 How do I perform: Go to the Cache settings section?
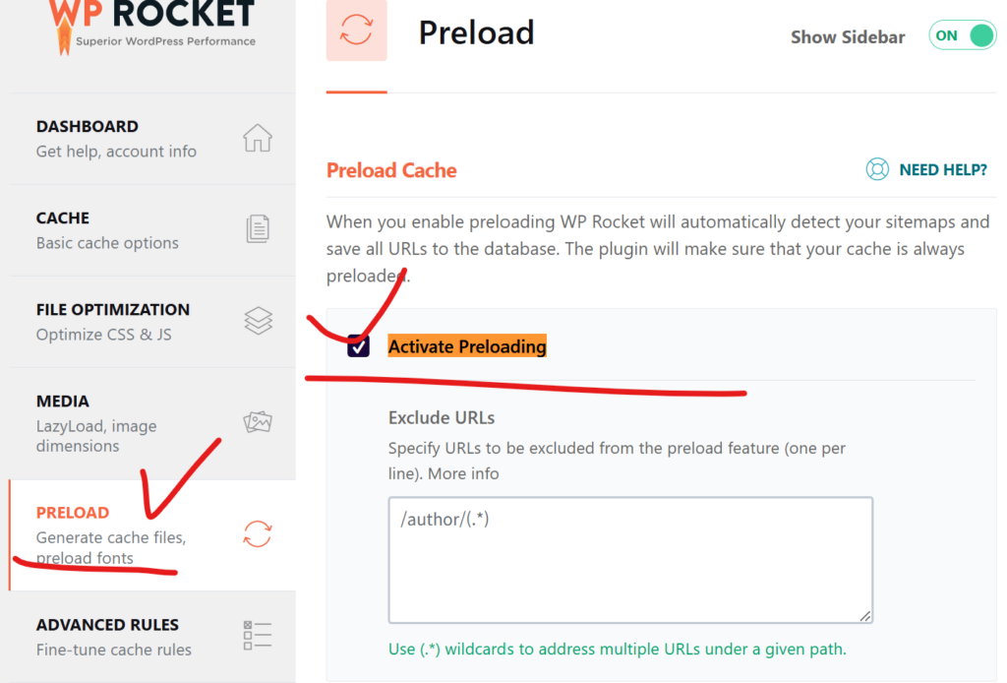[x=152, y=230]
